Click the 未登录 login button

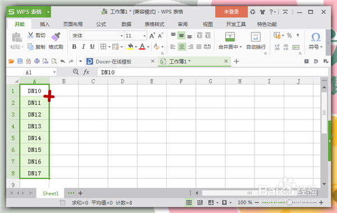click(x=231, y=12)
